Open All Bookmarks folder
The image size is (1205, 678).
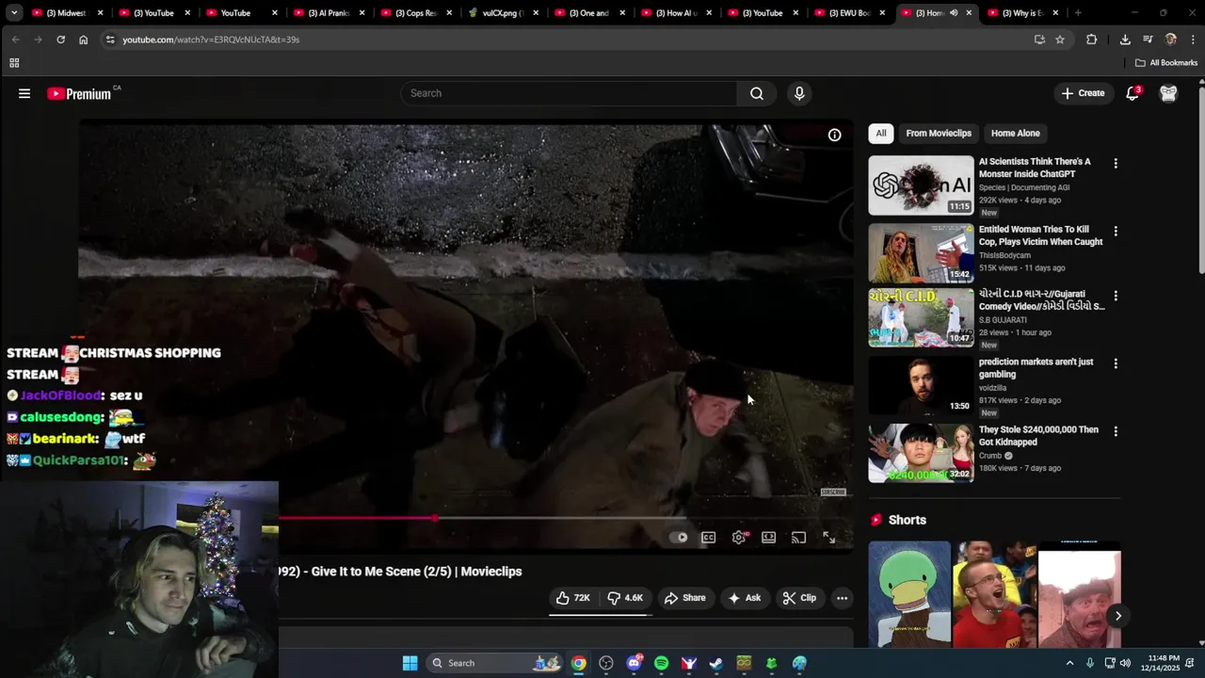tap(1166, 63)
